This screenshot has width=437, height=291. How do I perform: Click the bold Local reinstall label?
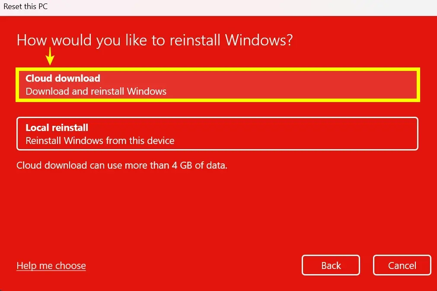point(57,128)
